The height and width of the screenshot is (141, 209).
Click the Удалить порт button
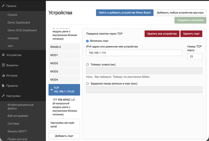191,34
